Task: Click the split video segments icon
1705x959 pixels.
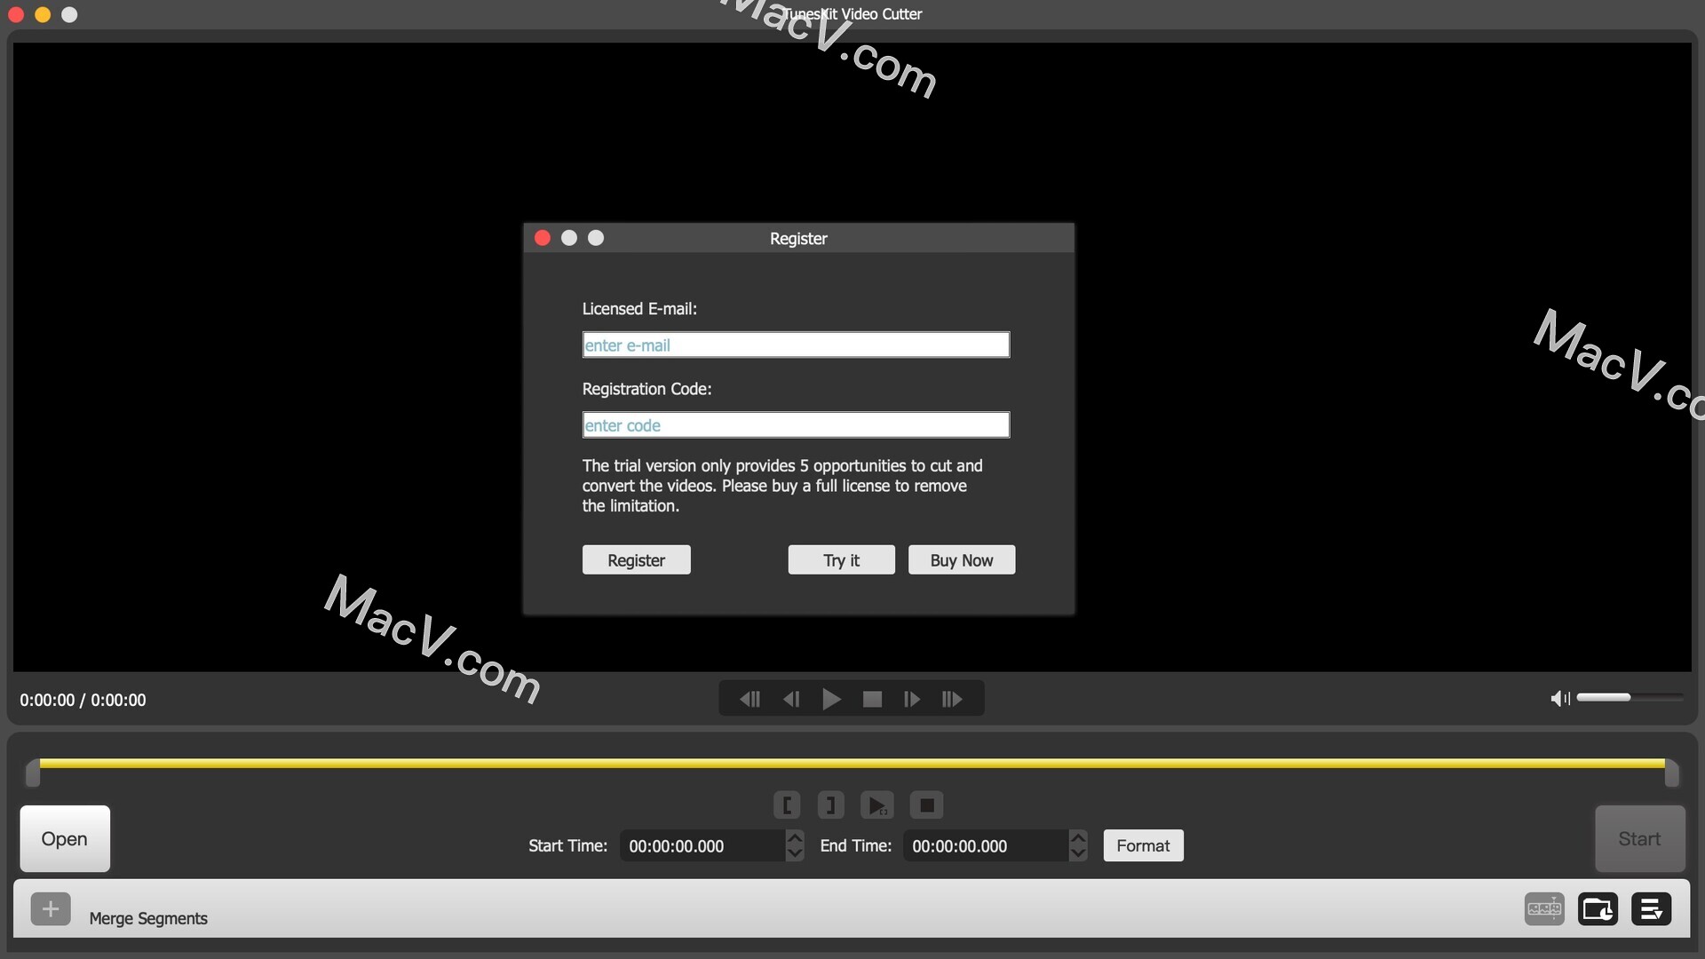Action: pyautogui.click(x=1544, y=908)
